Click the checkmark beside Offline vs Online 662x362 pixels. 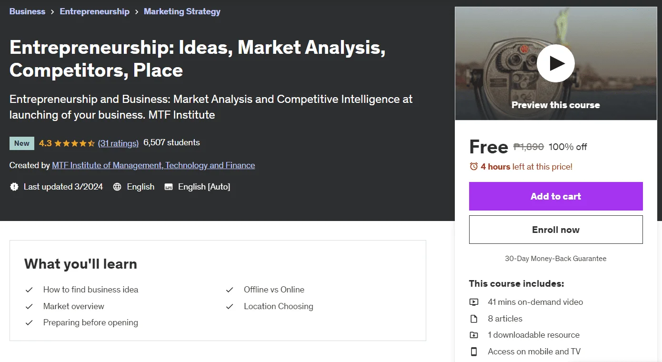coord(230,290)
